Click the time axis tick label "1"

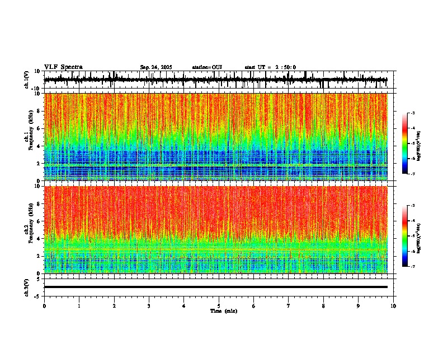[x=79, y=306]
